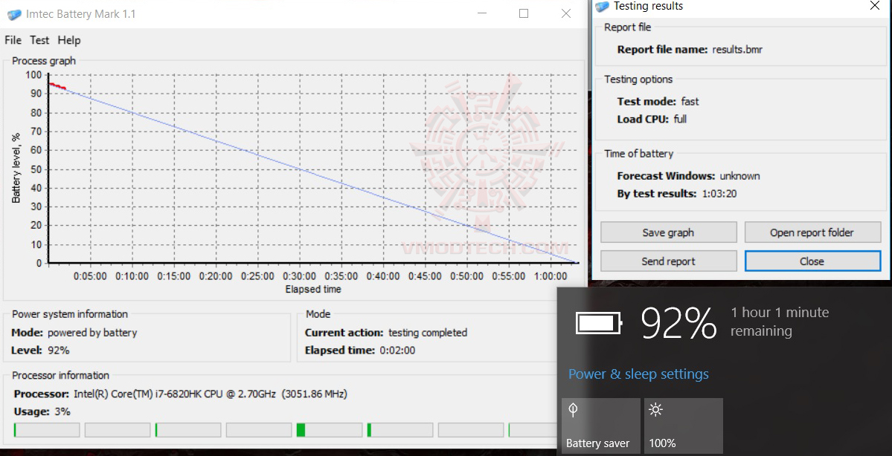Dismiss the Testing results window via its X
The height and width of the screenshot is (456, 892).
pyautogui.click(x=874, y=6)
